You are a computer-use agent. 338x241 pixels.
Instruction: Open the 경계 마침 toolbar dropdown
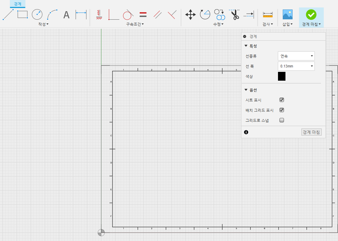(311, 24)
